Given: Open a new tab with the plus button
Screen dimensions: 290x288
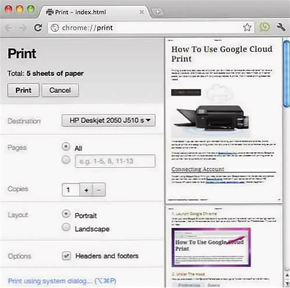Looking at the screenshot, I should (157, 12).
